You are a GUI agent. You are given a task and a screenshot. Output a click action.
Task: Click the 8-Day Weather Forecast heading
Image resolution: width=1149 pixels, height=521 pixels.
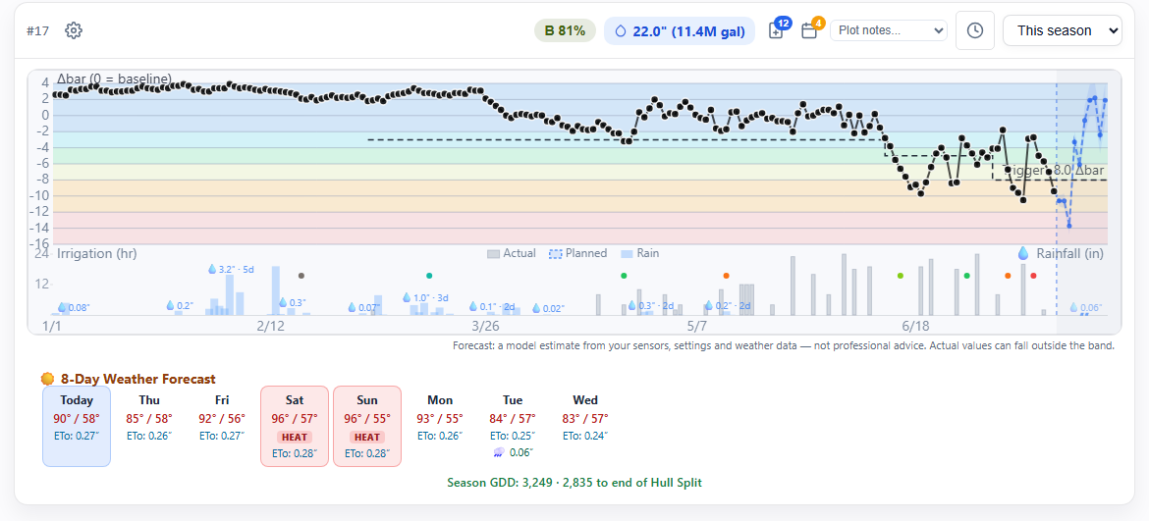[137, 379]
